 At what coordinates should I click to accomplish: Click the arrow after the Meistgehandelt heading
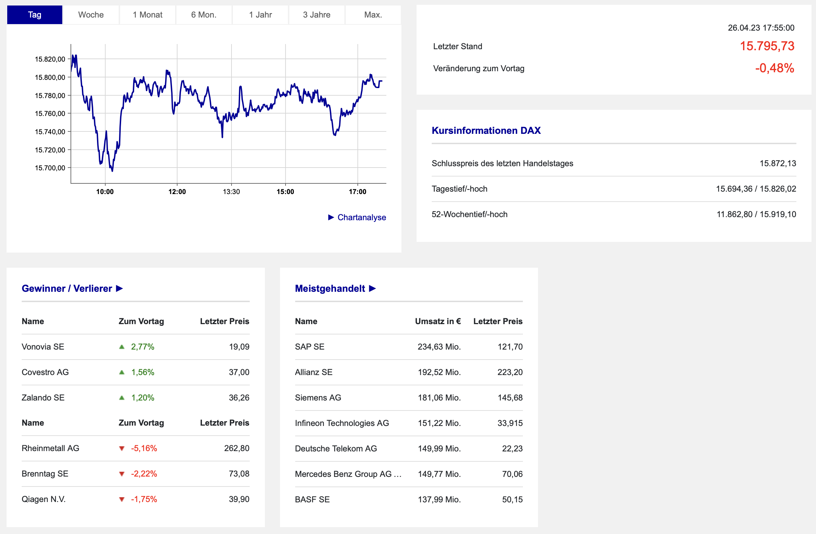coord(372,288)
